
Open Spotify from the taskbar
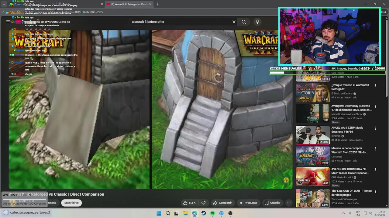(212, 213)
